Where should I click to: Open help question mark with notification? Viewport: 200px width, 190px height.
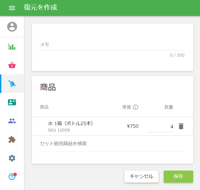[12, 176]
